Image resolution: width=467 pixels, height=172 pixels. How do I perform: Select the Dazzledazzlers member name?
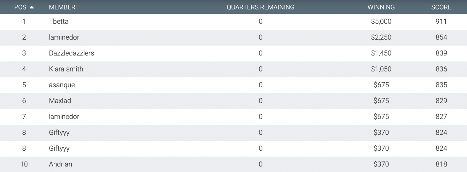pyautogui.click(x=72, y=53)
